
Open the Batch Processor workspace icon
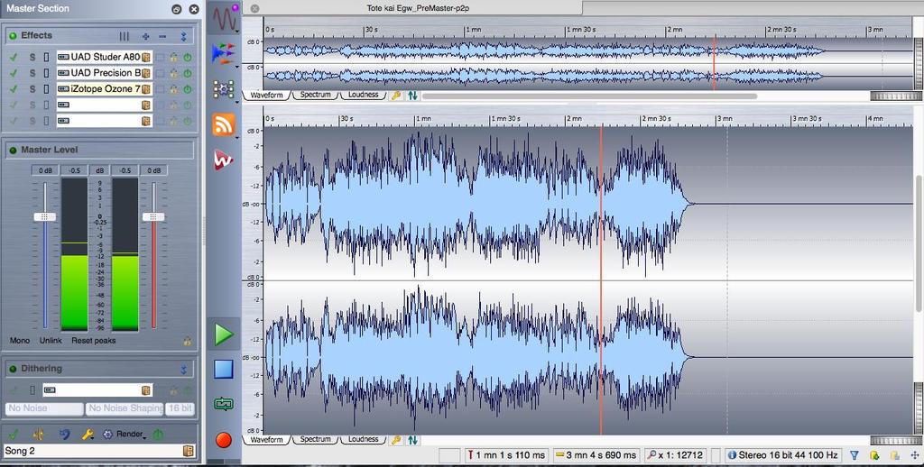pyautogui.click(x=224, y=89)
